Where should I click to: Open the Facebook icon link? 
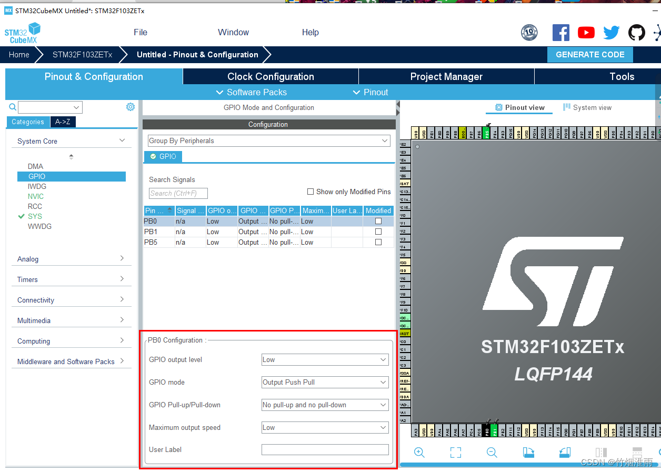click(x=561, y=33)
